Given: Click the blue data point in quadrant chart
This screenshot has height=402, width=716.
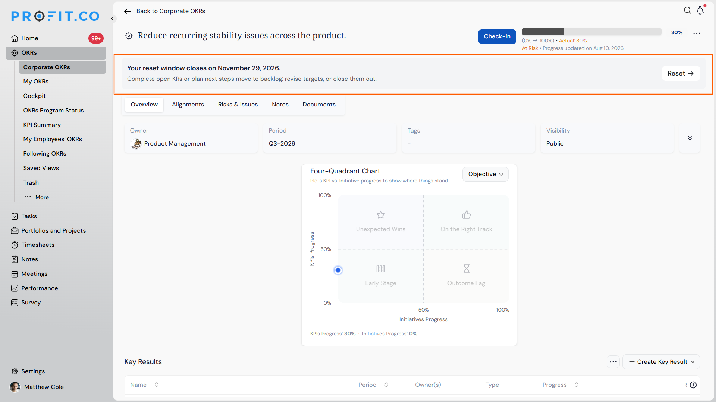Looking at the screenshot, I should 338,270.
